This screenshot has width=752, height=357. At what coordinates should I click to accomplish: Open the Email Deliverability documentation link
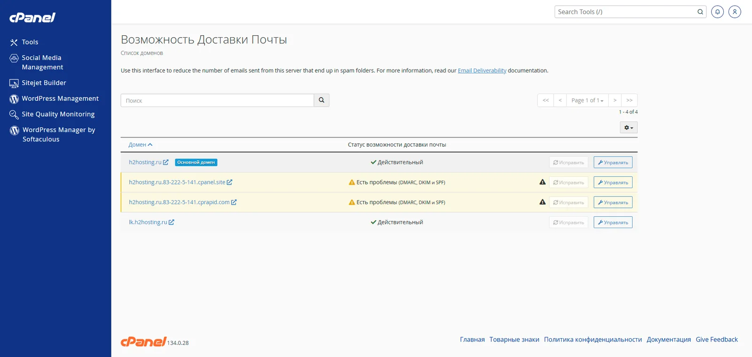482,71
